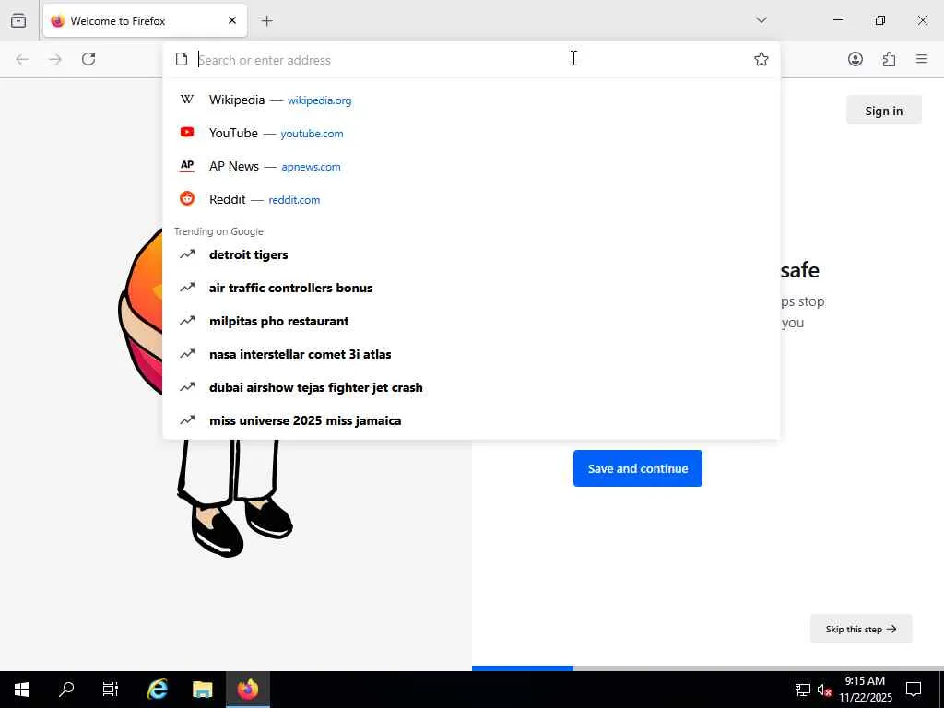Go back with the back arrow
The image size is (944, 708).
pyautogui.click(x=23, y=59)
